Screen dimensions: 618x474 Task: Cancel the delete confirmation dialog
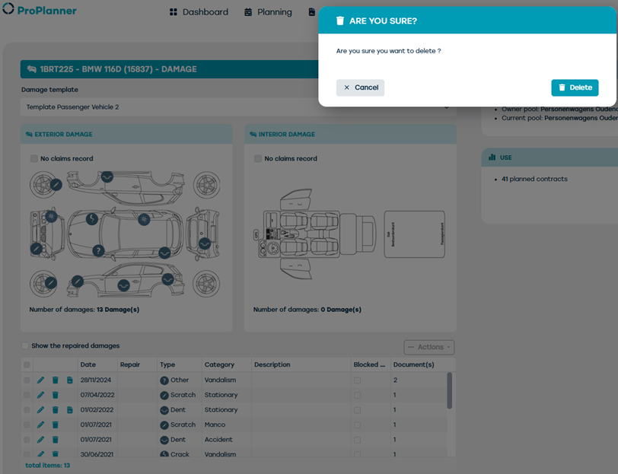(360, 87)
